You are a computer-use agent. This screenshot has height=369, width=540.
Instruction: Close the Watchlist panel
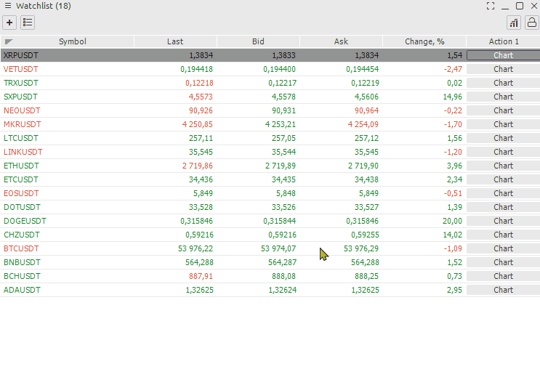point(533,6)
